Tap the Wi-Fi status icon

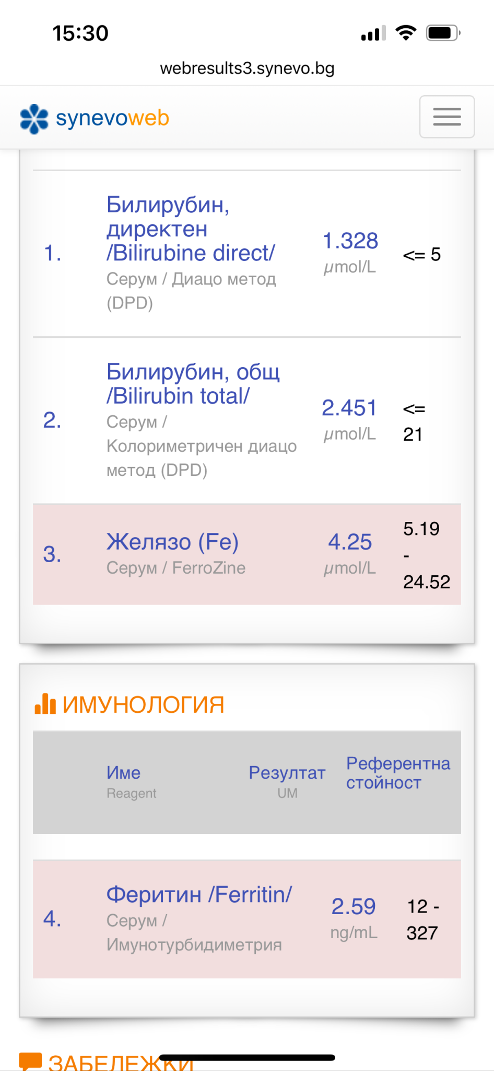pos(406,33)
